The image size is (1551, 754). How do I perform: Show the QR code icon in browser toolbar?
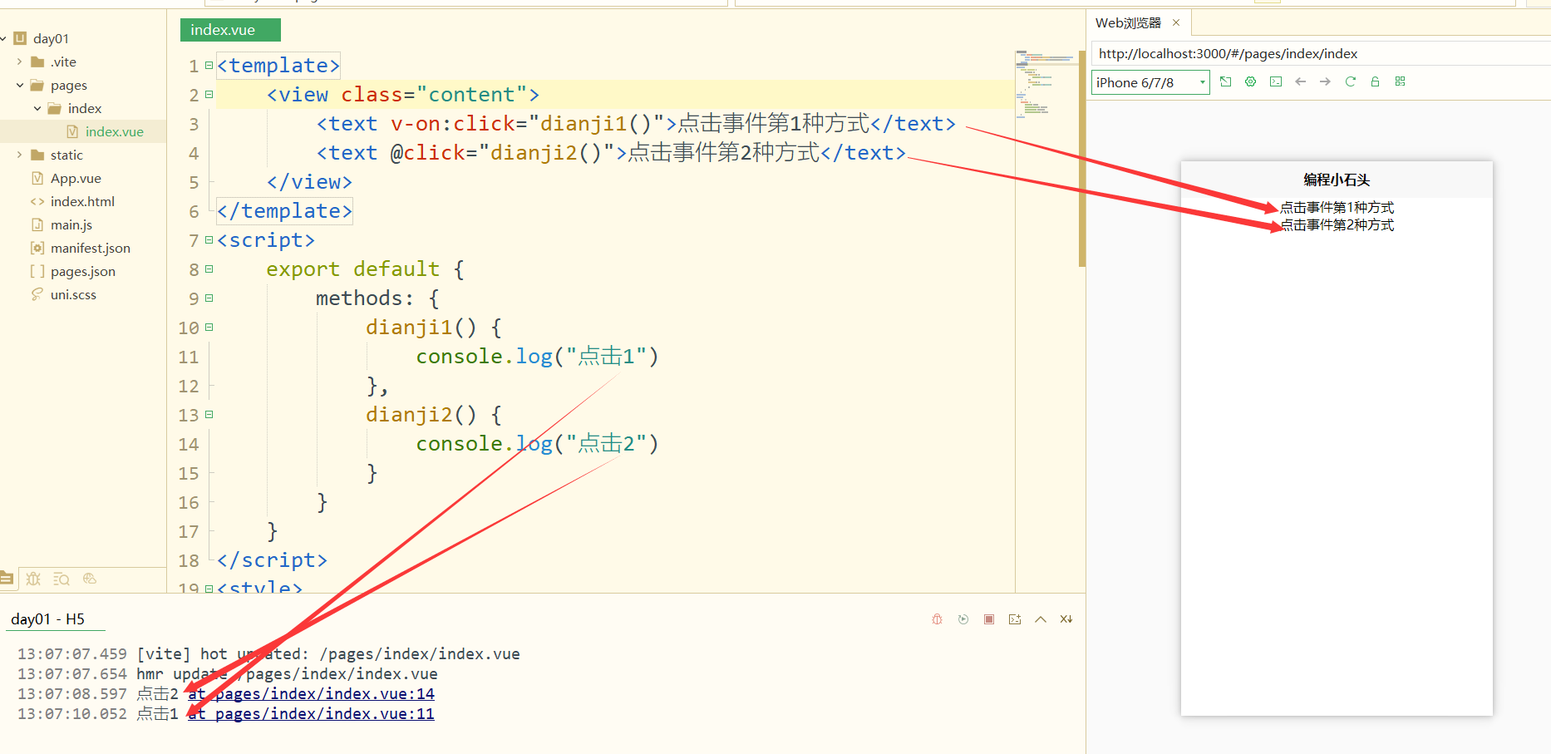1400,81
